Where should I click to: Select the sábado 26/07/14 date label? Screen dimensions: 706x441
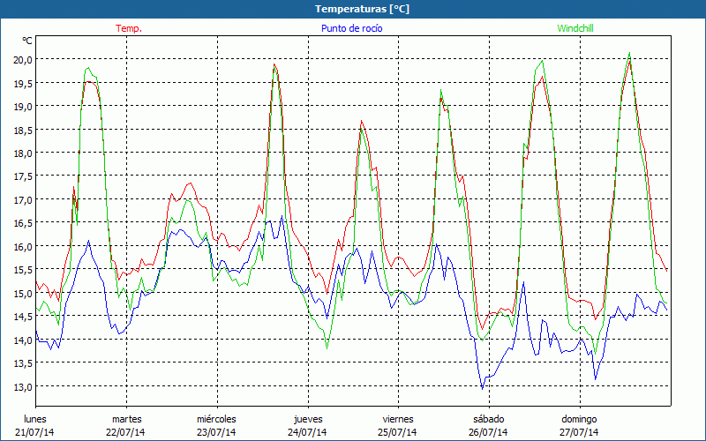[488, 425]
